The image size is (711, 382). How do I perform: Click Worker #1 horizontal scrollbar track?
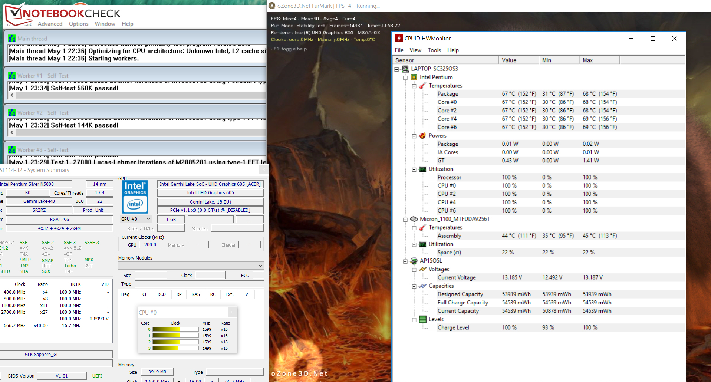click(x=141, y=95)
